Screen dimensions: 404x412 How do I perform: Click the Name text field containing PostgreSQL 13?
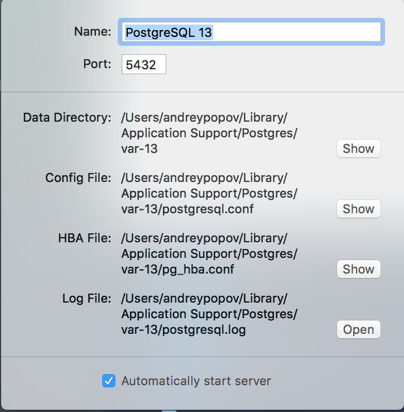coord(251,32)
